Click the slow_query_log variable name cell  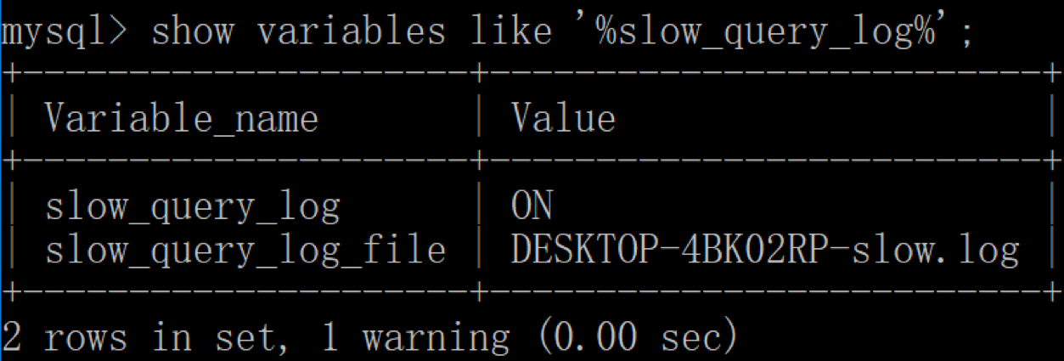pos(192,206)
